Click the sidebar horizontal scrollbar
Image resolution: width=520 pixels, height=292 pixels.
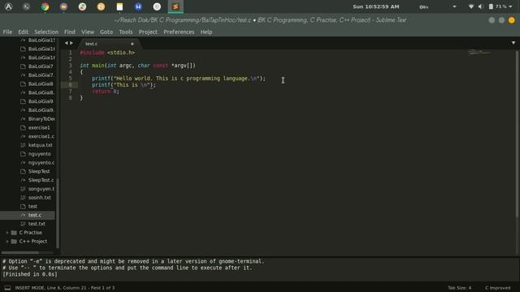pos(19,252)
